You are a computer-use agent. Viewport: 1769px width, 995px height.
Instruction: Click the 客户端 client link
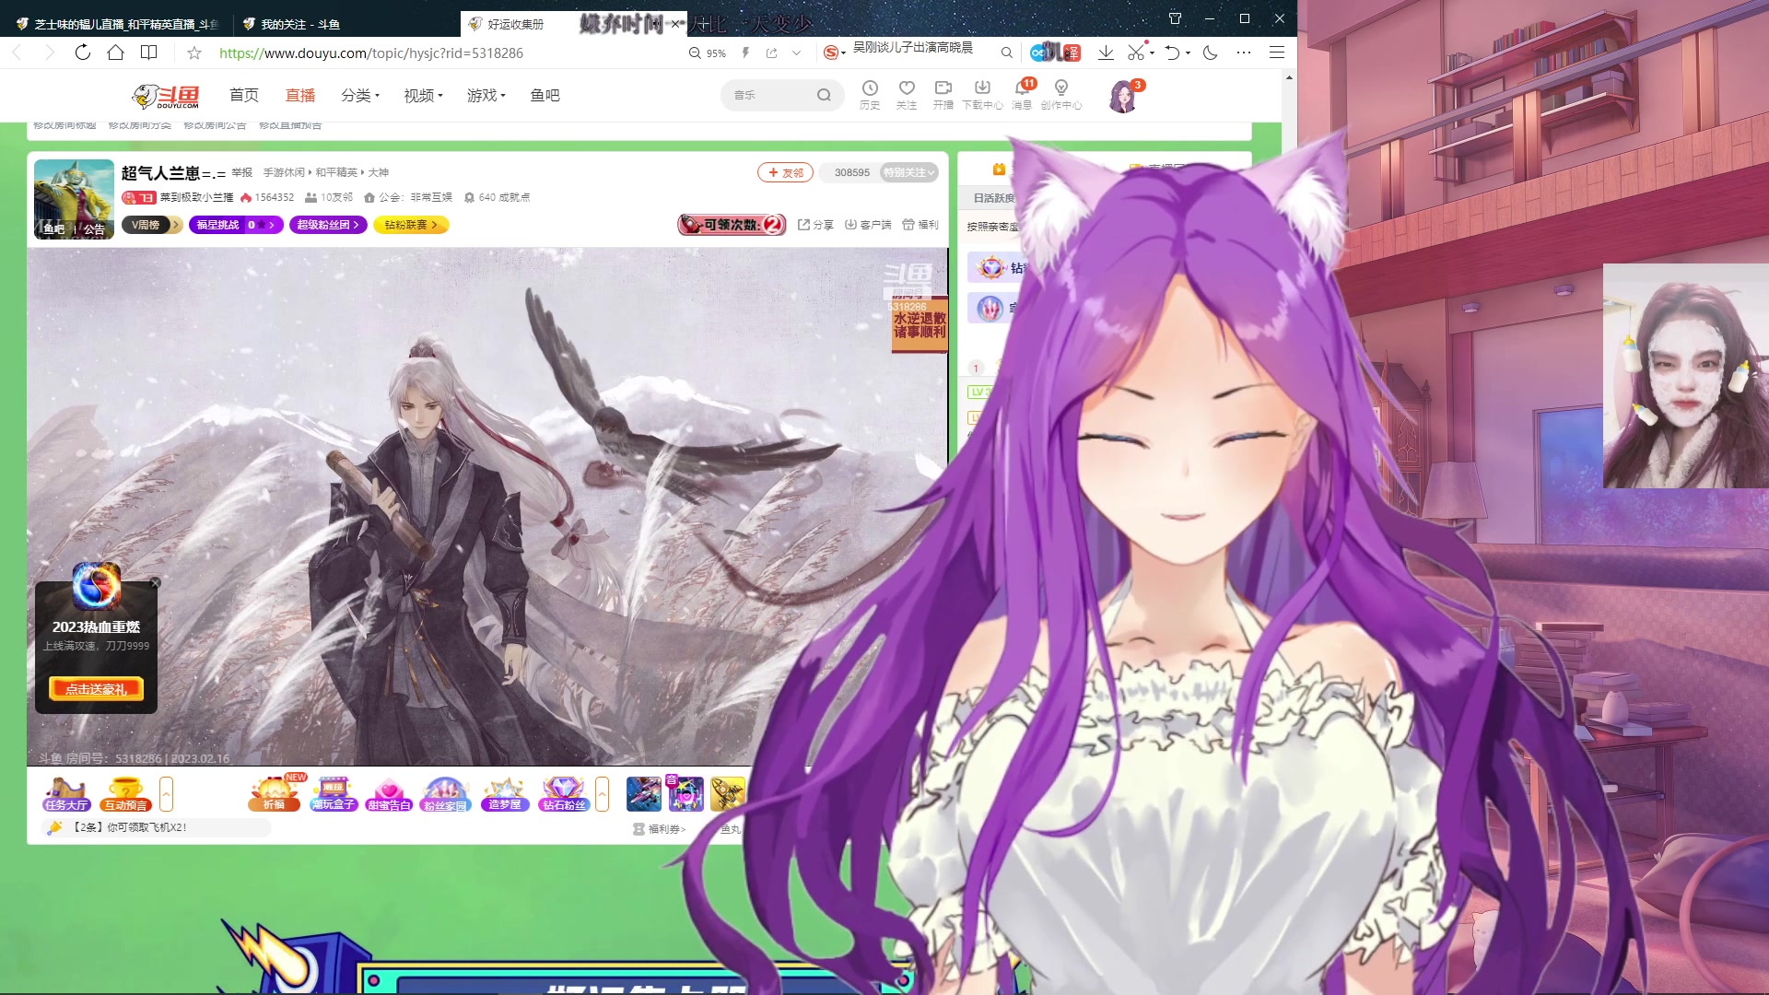click(x=868, y=225)
